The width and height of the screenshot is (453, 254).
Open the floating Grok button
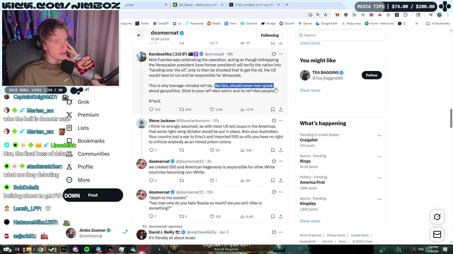point(437,217)
